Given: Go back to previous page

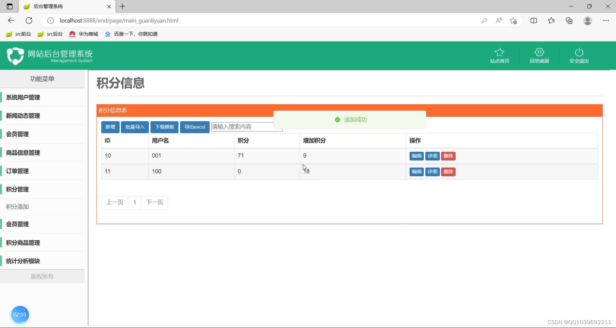Looking at the screenshot, I should (11, 21).
